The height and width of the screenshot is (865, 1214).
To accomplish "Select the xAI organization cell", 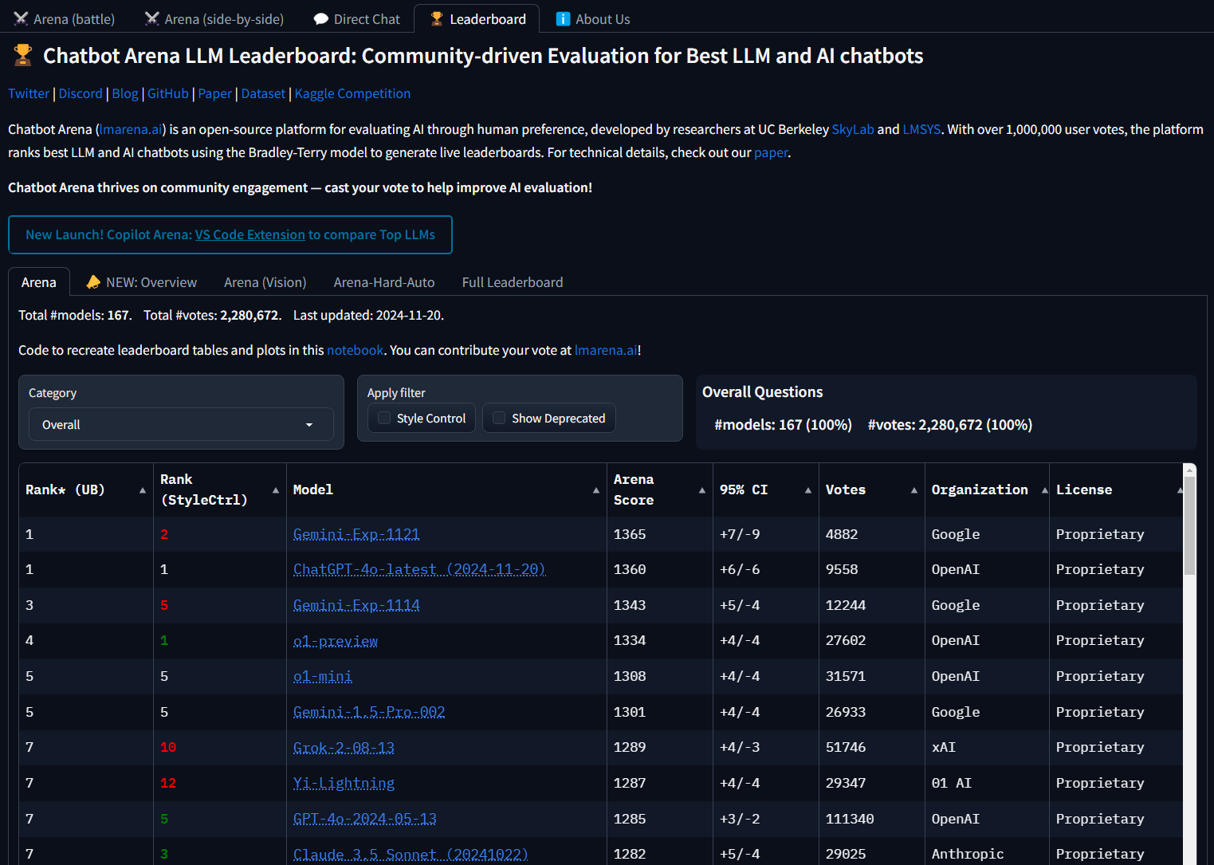I will [987, 747].
